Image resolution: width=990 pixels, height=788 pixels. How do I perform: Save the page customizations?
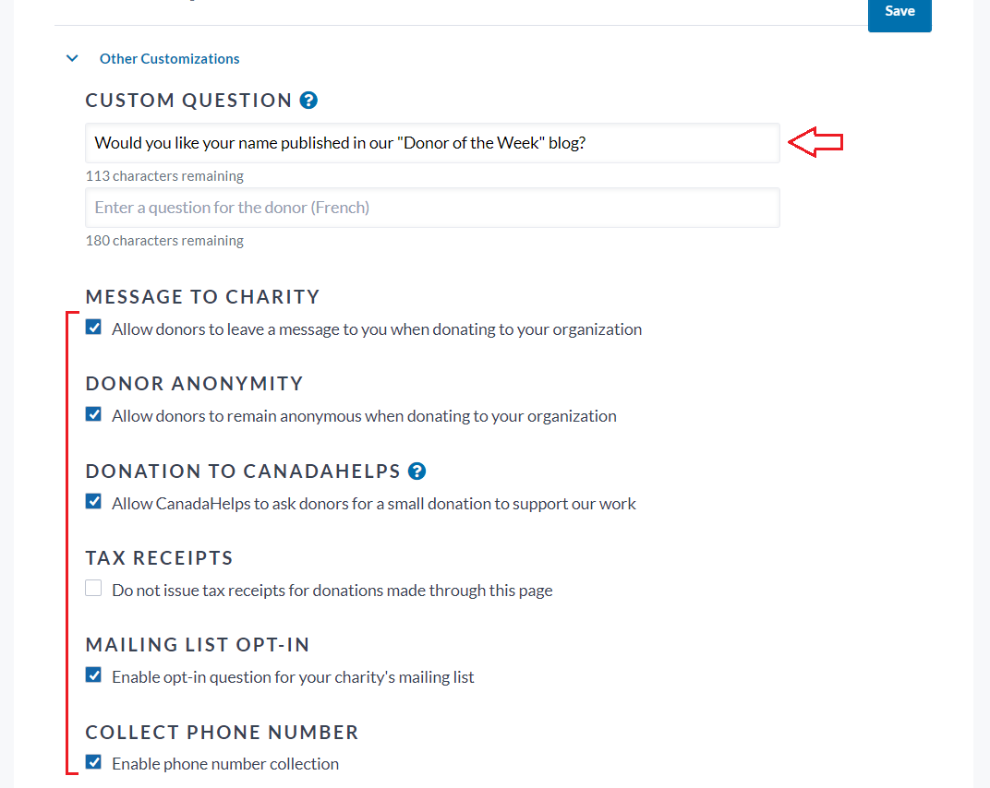coord(899,13)
